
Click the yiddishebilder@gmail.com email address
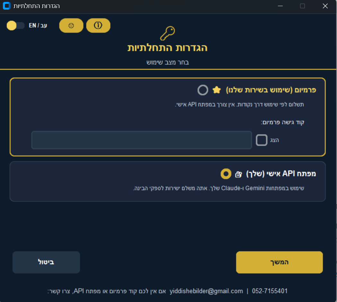(x=206, y=291)
